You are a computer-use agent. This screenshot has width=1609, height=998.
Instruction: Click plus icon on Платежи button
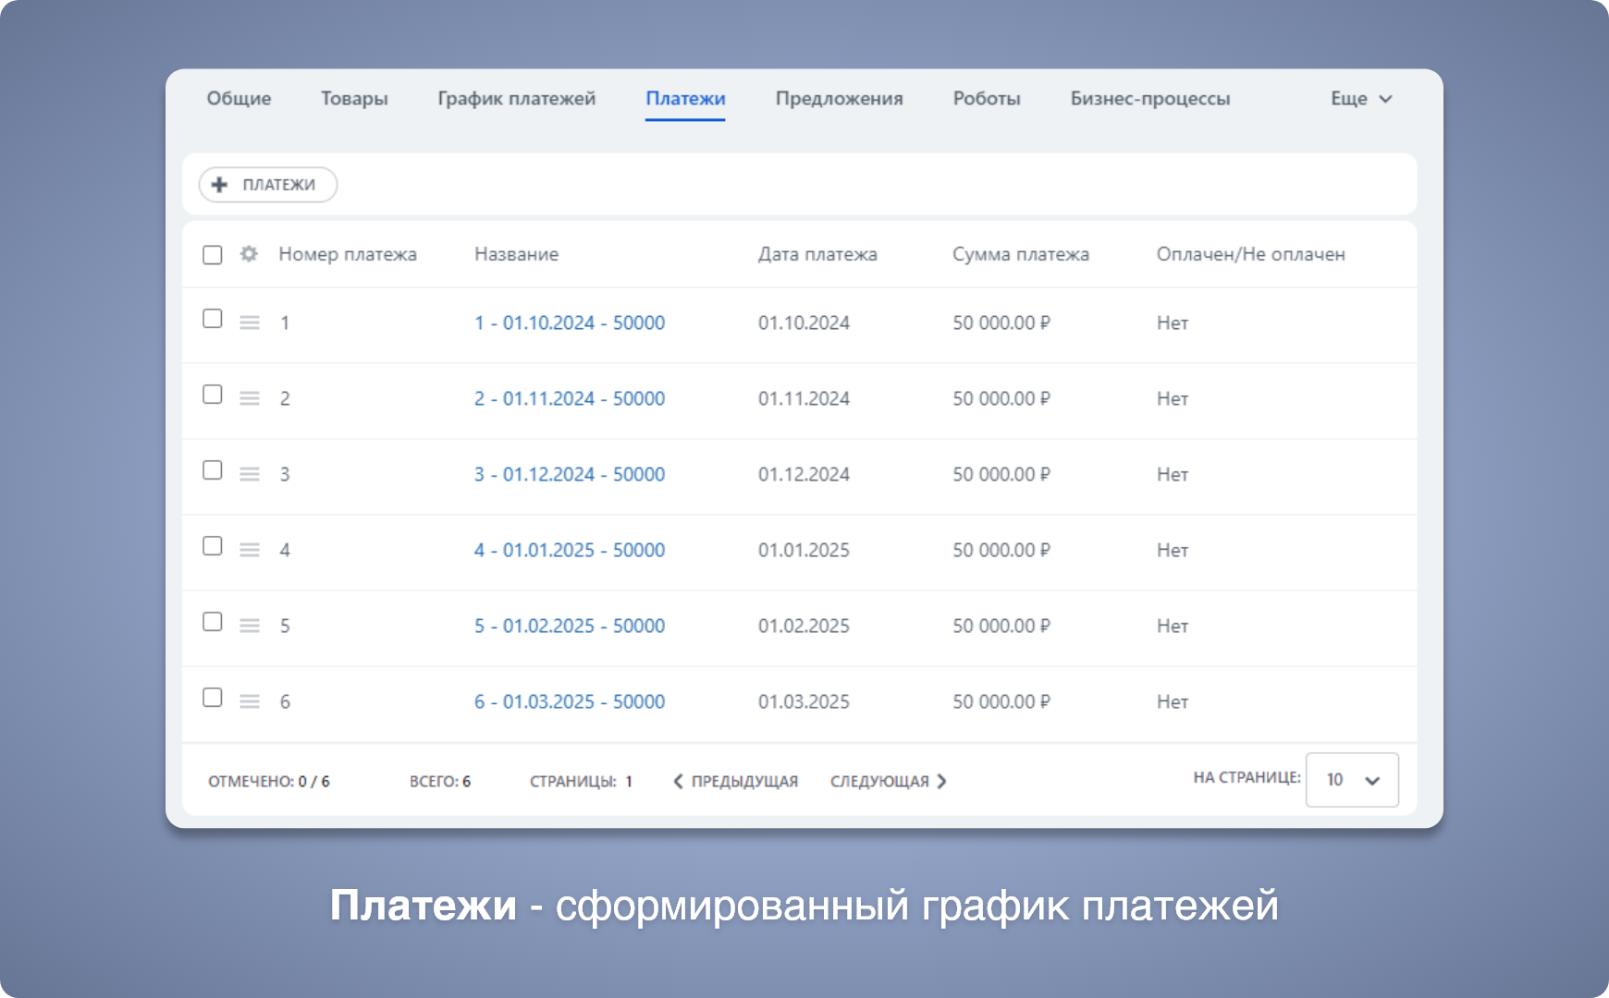(x=220, y=185)
